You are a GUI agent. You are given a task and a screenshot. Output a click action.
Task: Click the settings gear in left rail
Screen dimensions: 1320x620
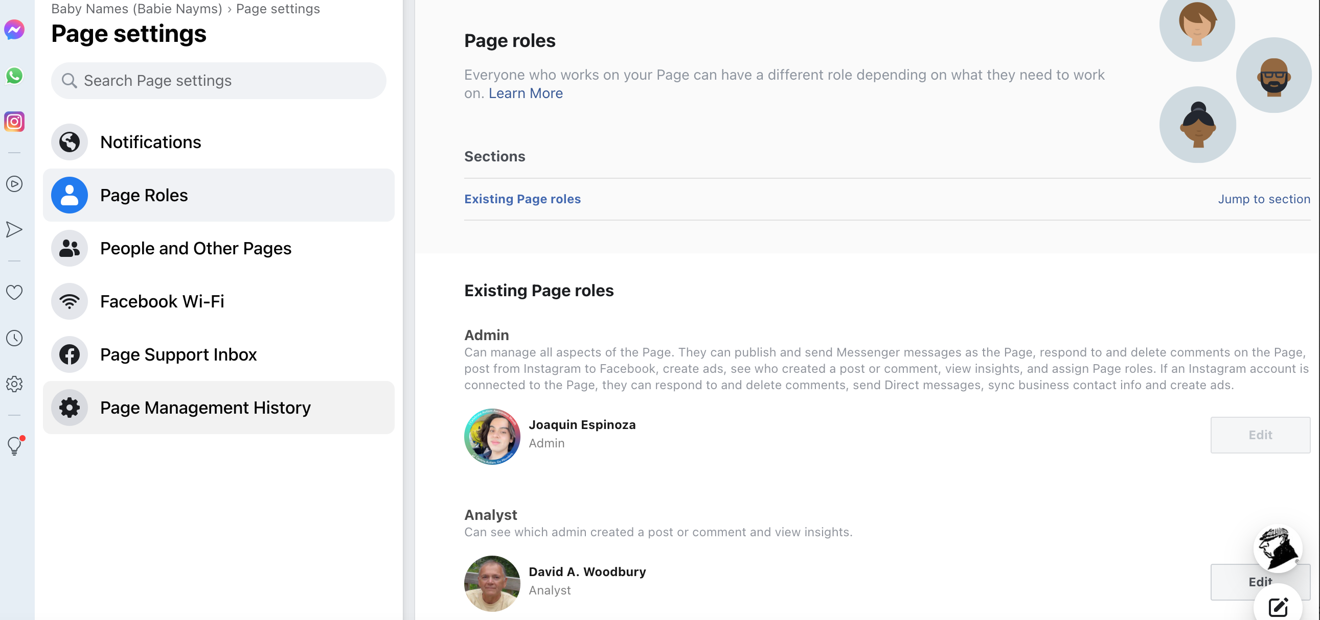click(14, 384)
